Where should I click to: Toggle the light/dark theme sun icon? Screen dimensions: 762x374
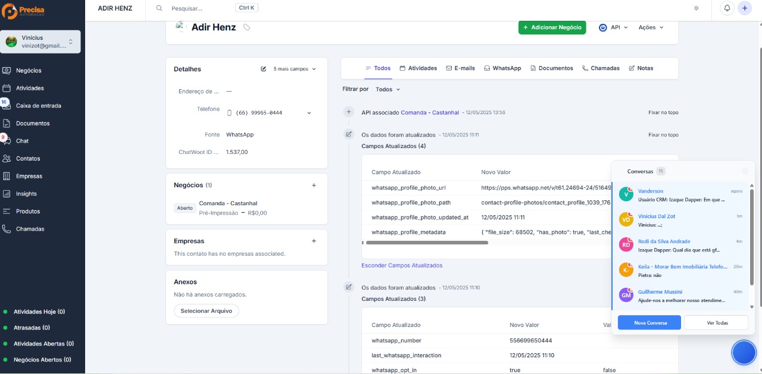click(x=697, y=8)
